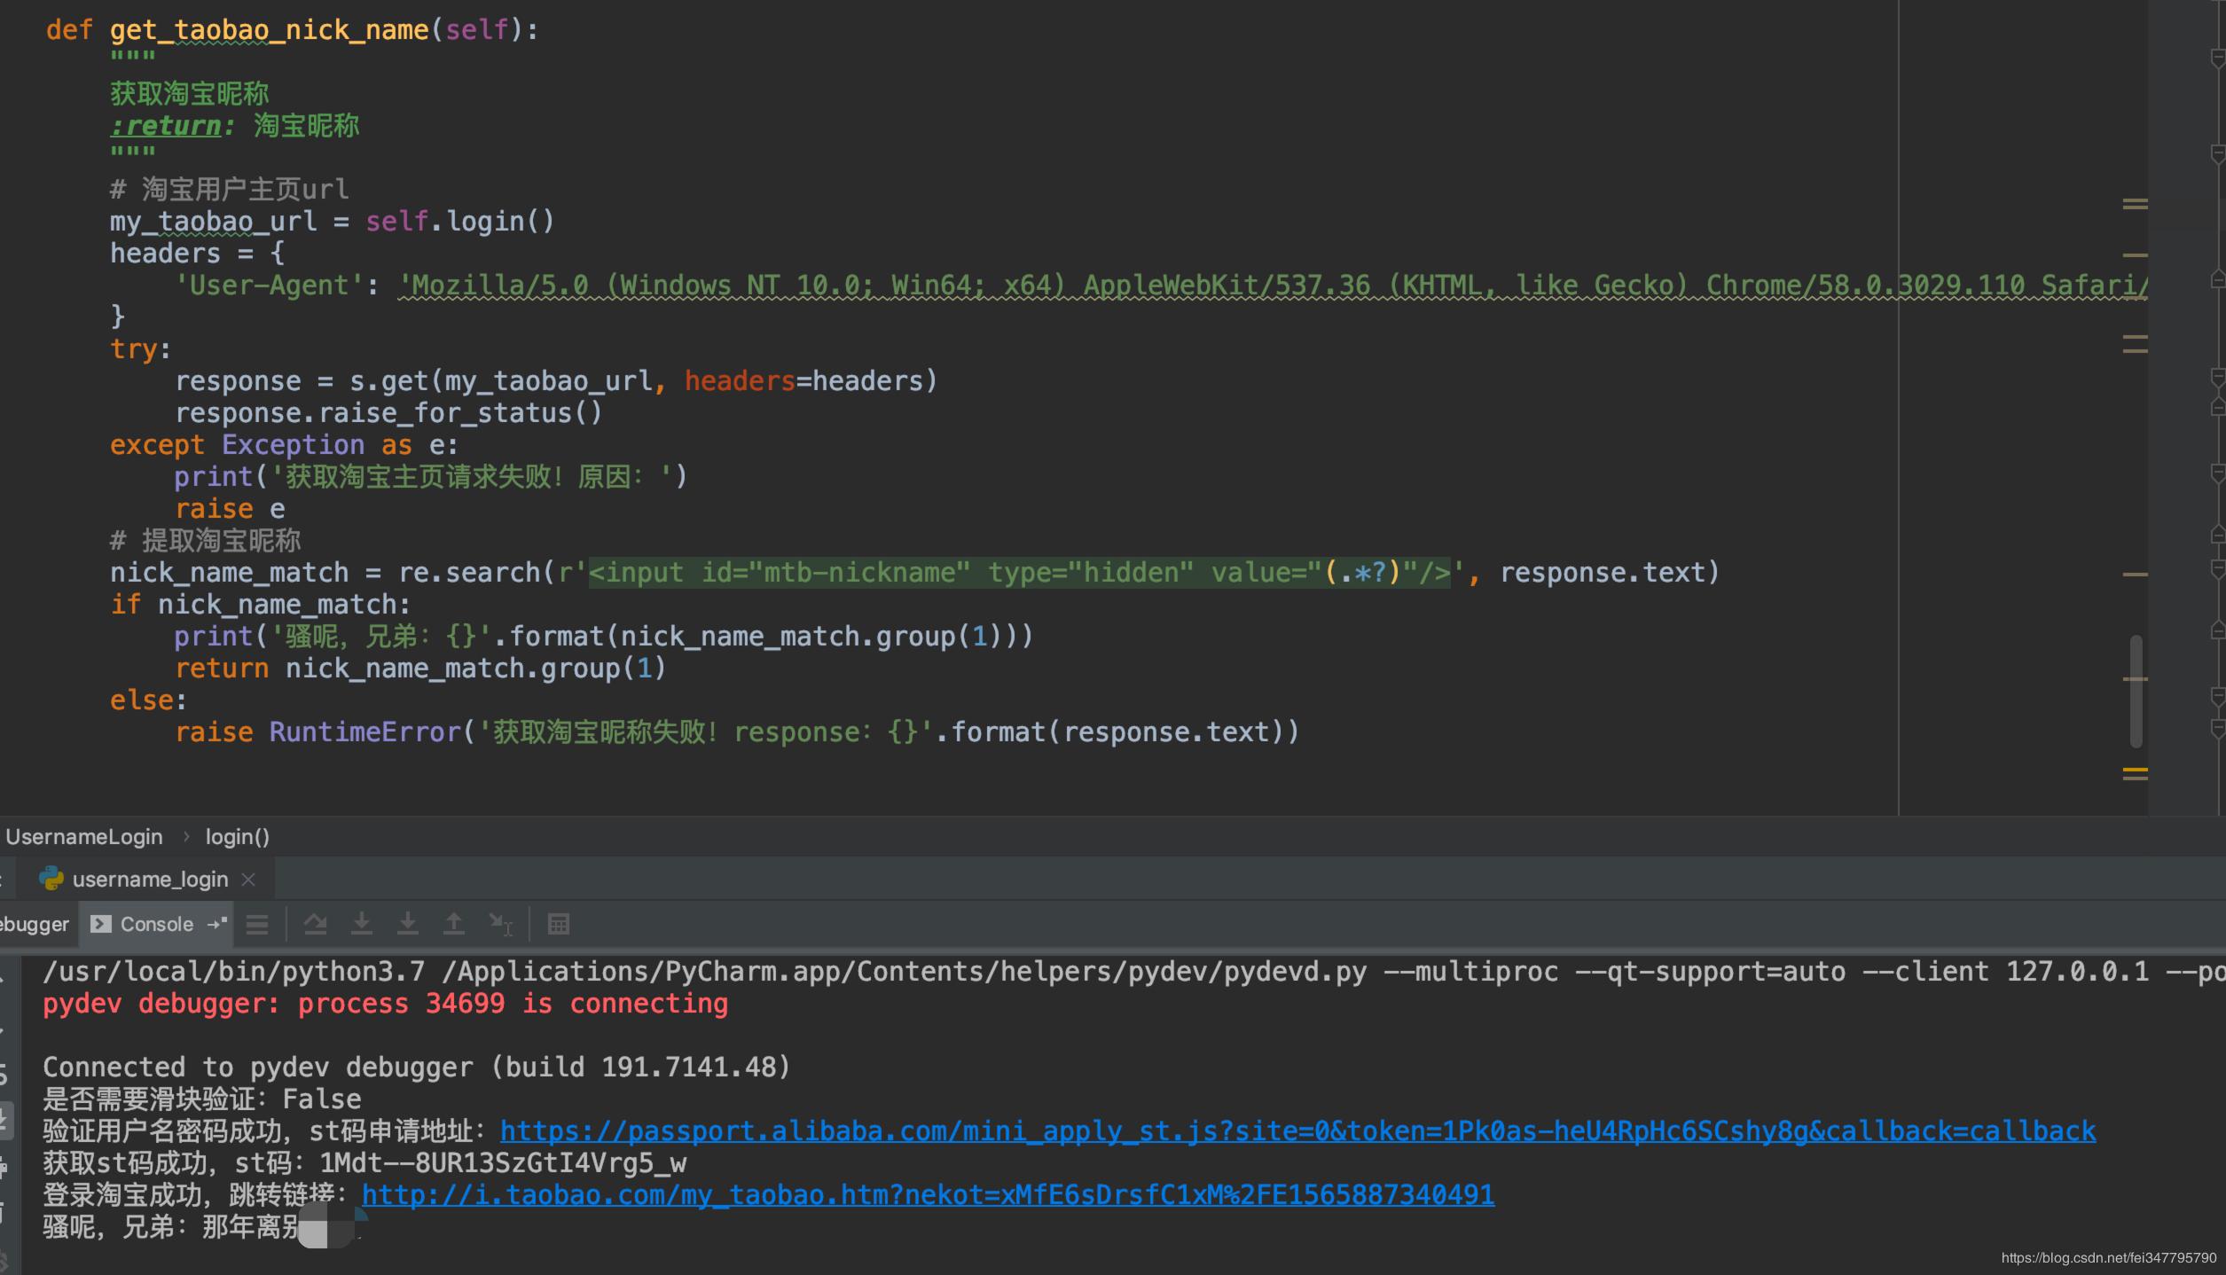
Task: Click the terminal icon on the Console tab
Action: [100, 924]
